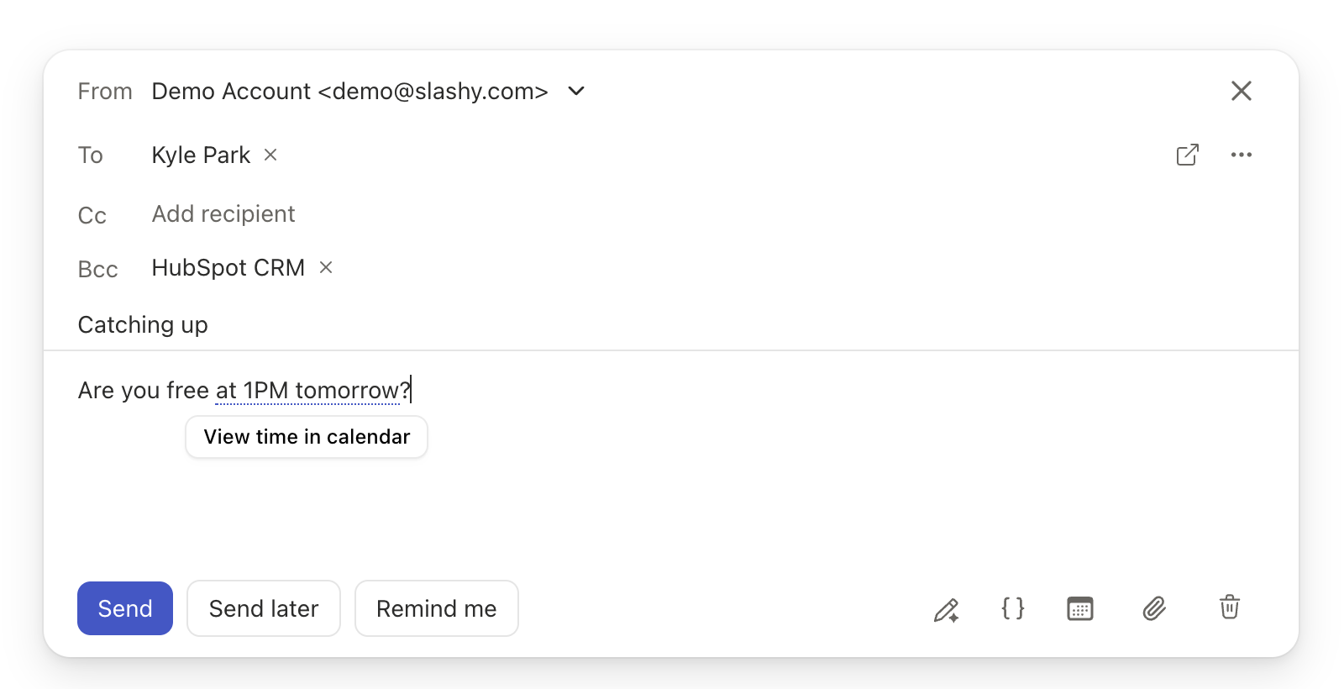Open the snippets curly braces icon
Screen dimensions: 1344x689
tap(1013, 608)
